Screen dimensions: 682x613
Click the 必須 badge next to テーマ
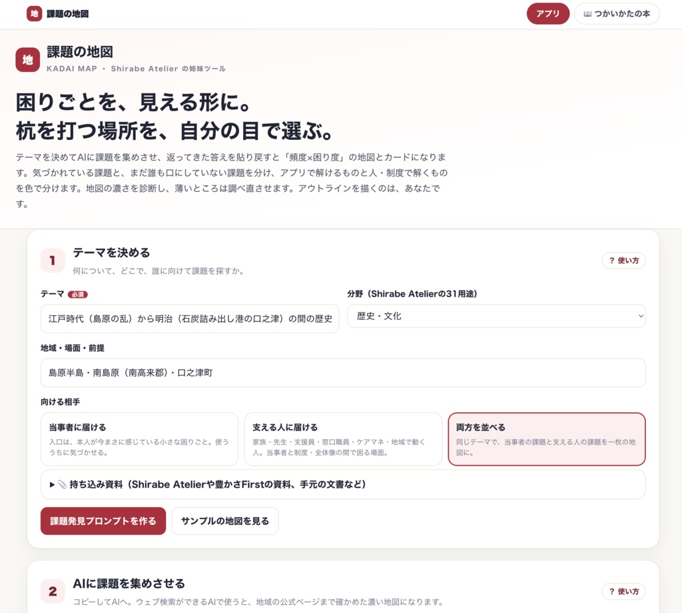(78, 295)
